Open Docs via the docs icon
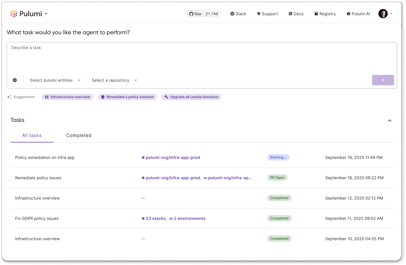The height and width of the screenshot is (265, 406). 290,14
